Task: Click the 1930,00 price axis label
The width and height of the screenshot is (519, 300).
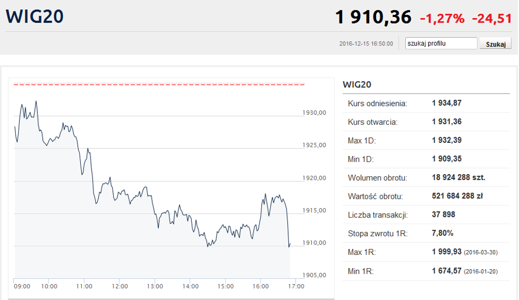Action: (x=314, y=113)
